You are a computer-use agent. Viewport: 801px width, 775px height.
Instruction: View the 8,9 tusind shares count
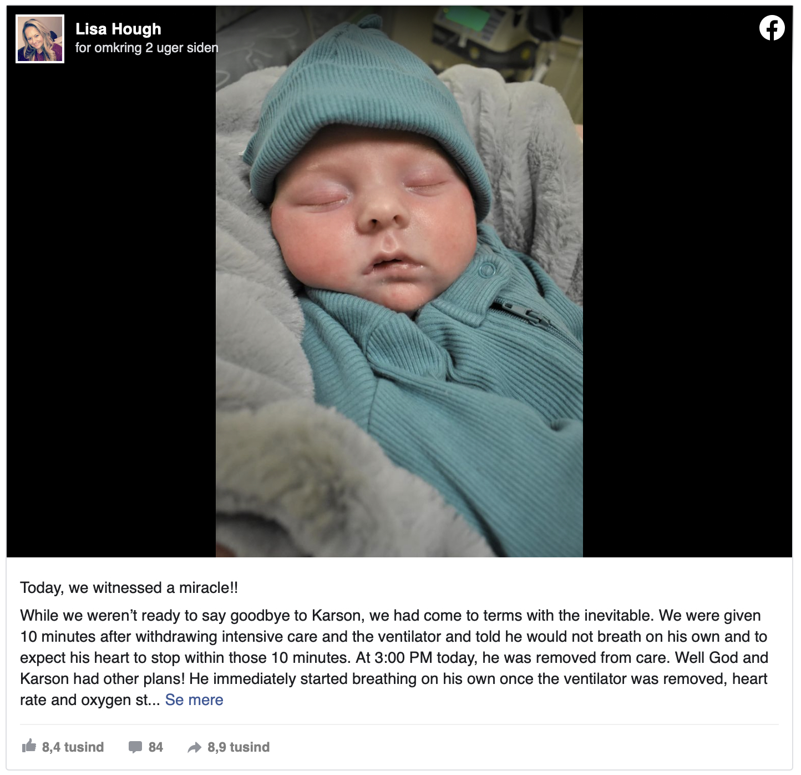coord(239,747)
